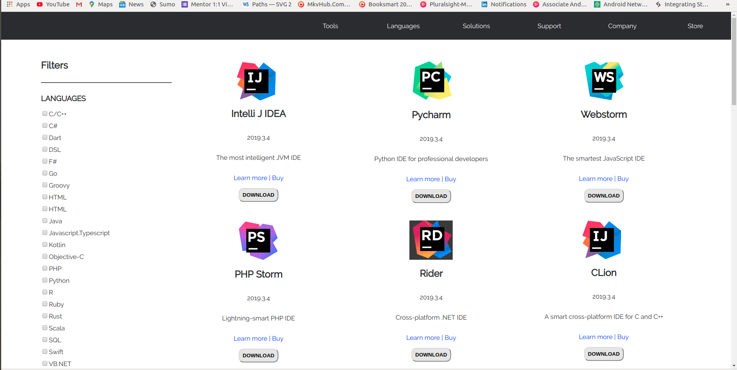737x370 pixels.
Task: Check the Swift filter checkbox
Action: coord(45,351)
